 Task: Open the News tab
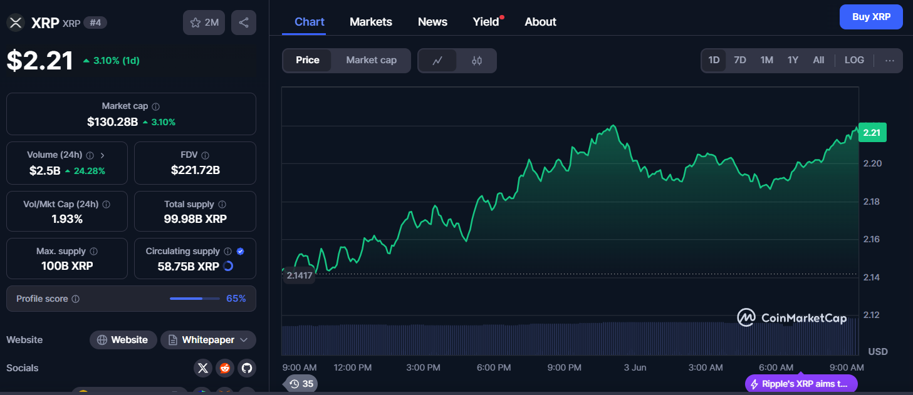[x=432, y=22]
